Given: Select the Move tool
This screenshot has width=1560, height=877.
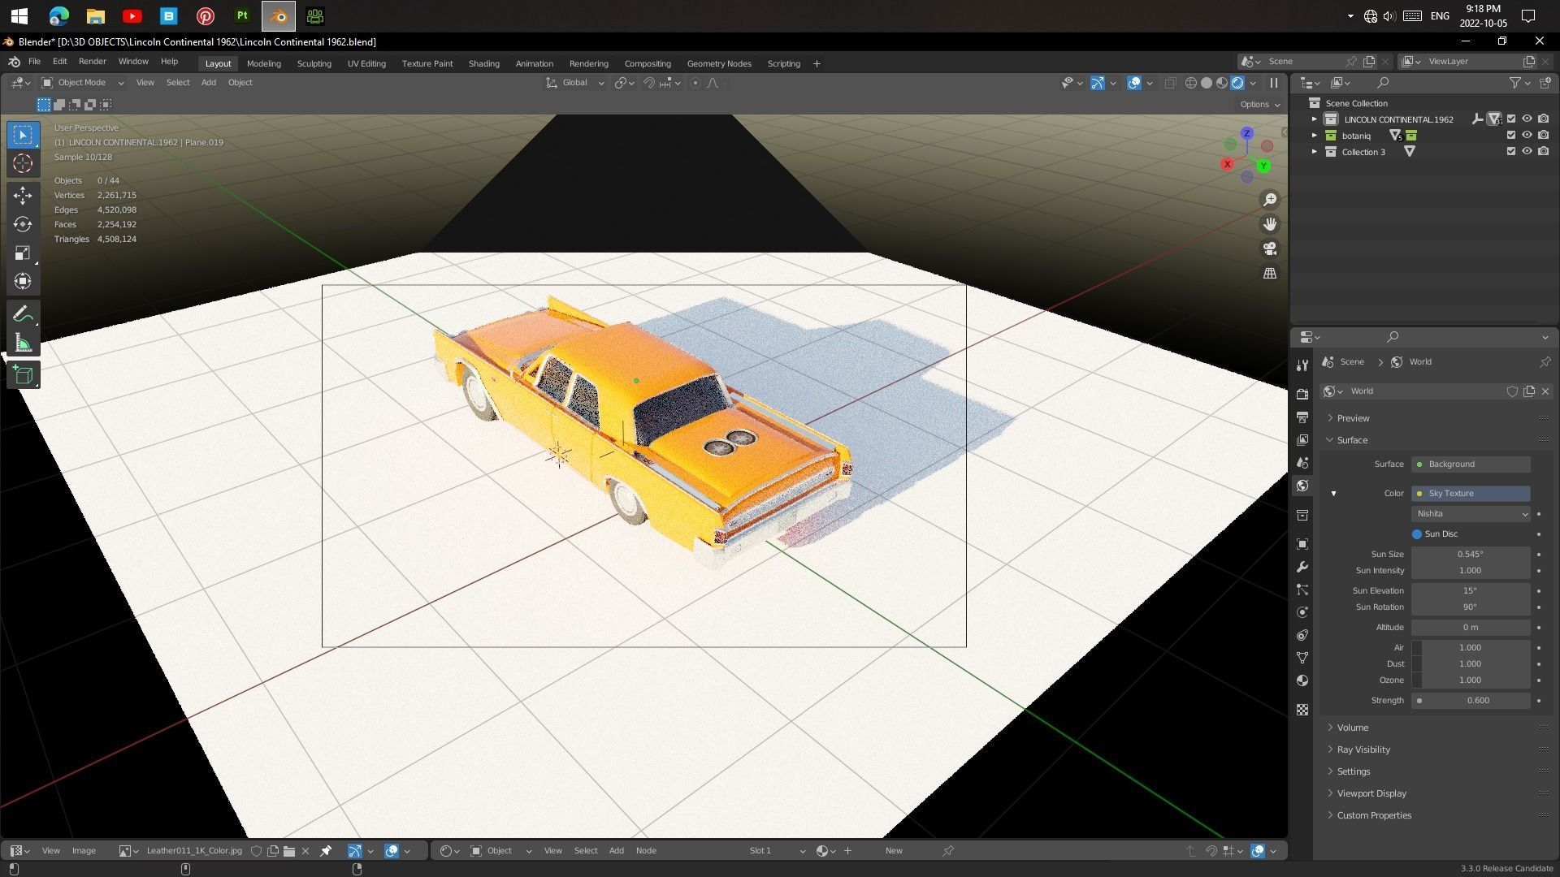Looking at the screenshot, I should (23, 195).
